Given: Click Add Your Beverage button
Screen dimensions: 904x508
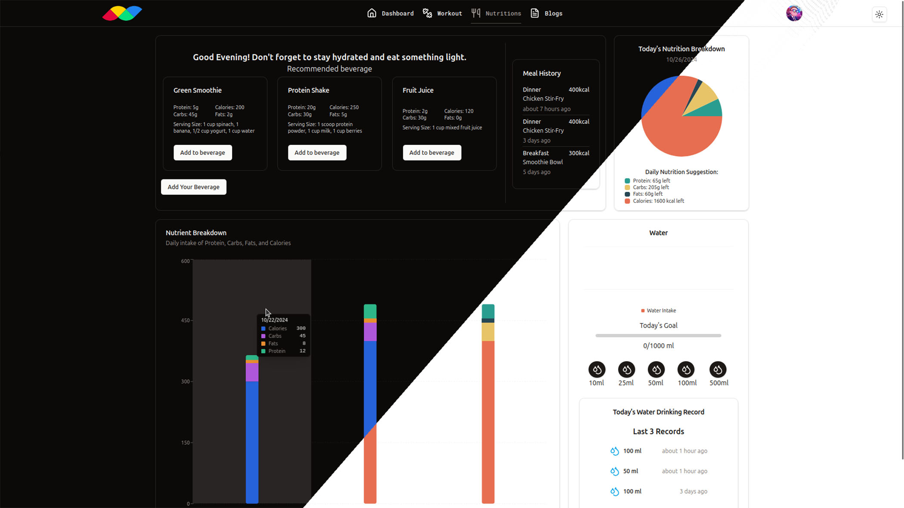Looking at the screenshot, I should point(193,187).
